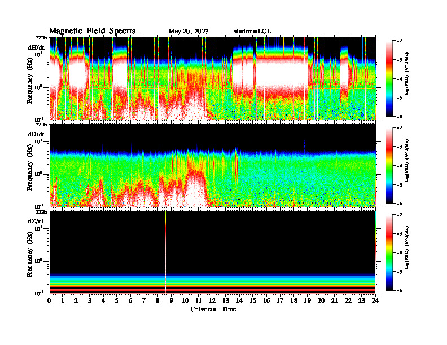Click hour 3 on the time axis
447x345 pixels.
click(90, 301)
